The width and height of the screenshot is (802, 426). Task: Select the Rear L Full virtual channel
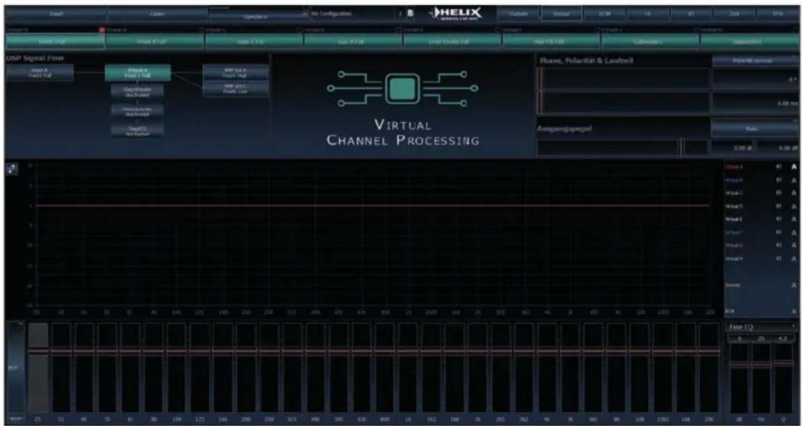click(253, 41)
